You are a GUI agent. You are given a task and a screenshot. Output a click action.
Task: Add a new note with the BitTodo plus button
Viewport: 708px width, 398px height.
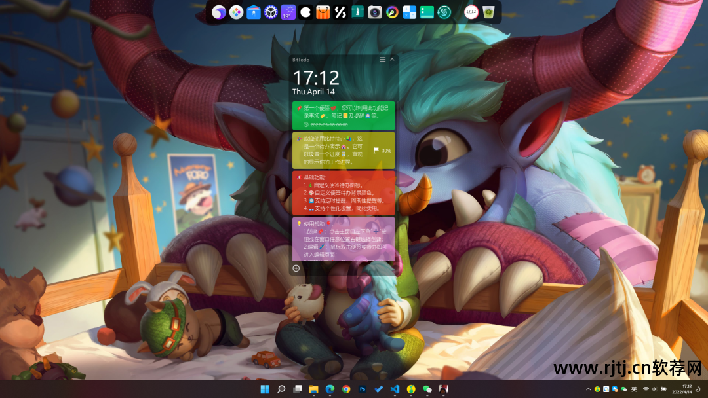pyautogui.click(x=296, y=268)
